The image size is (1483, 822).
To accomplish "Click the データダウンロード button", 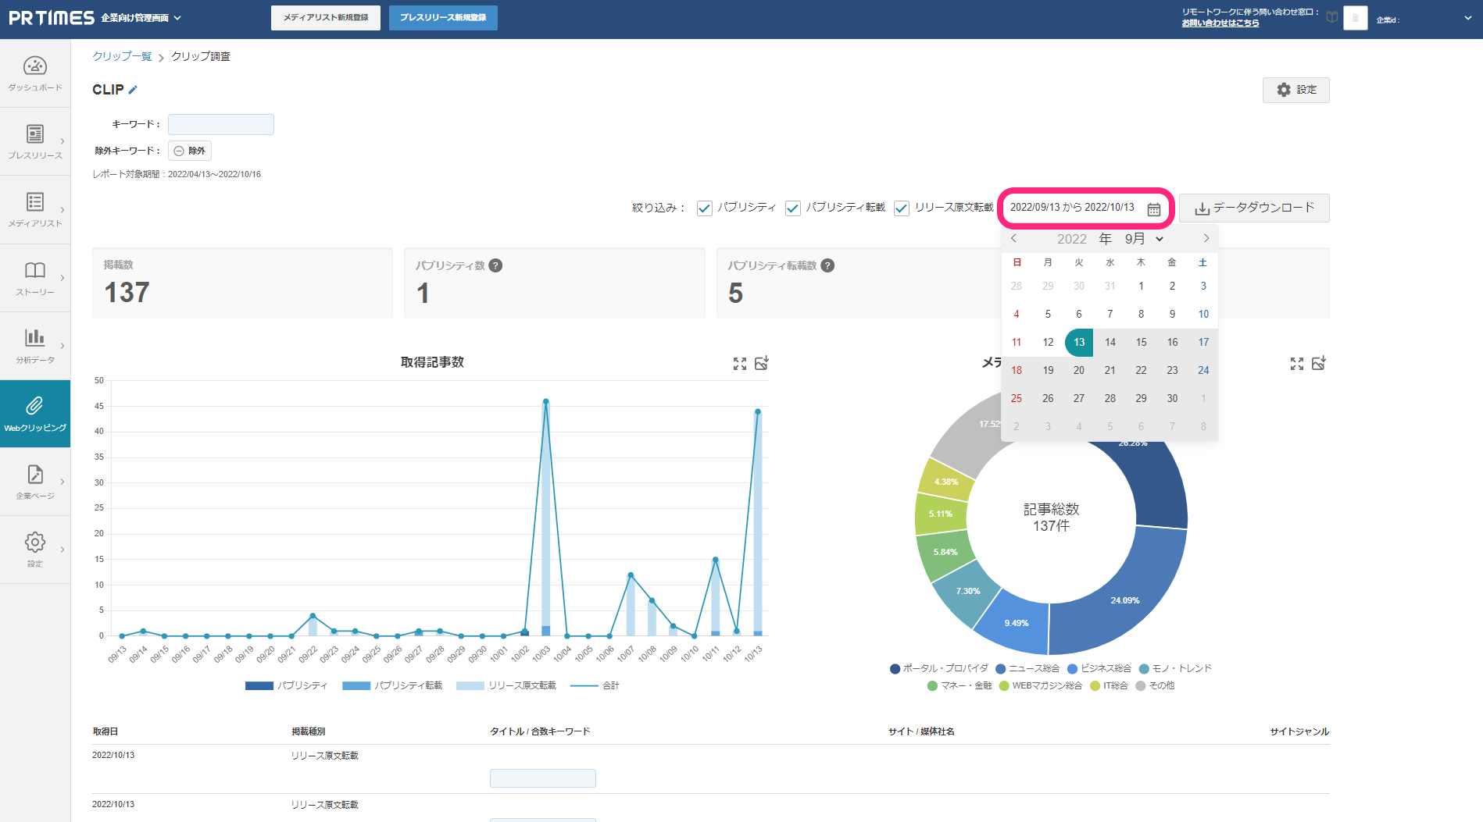I will (x=1254, y=208).
